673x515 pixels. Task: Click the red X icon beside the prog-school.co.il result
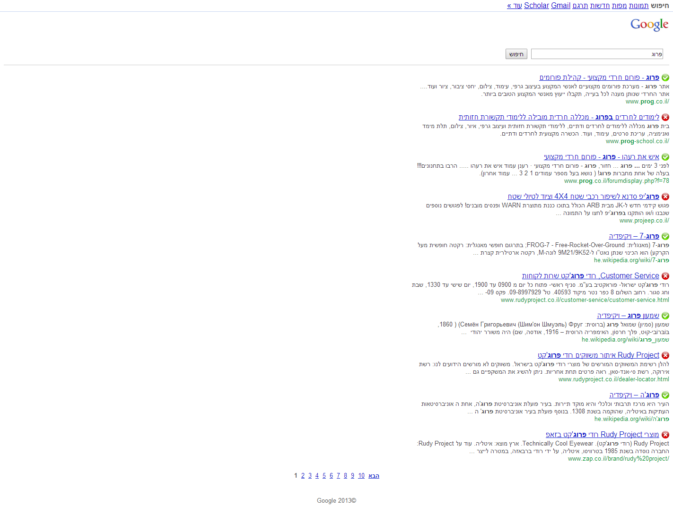(x=665, y=117)
